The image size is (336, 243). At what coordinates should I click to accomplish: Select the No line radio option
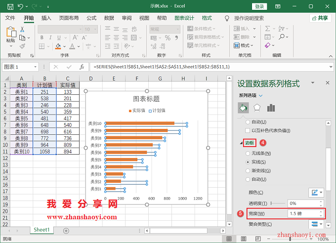tap(248, 153)
